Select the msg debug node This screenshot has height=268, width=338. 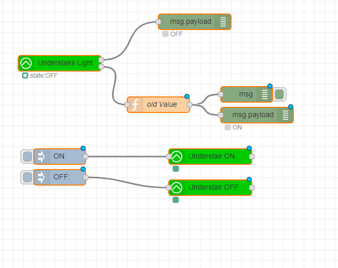click(x=247, y=94)
